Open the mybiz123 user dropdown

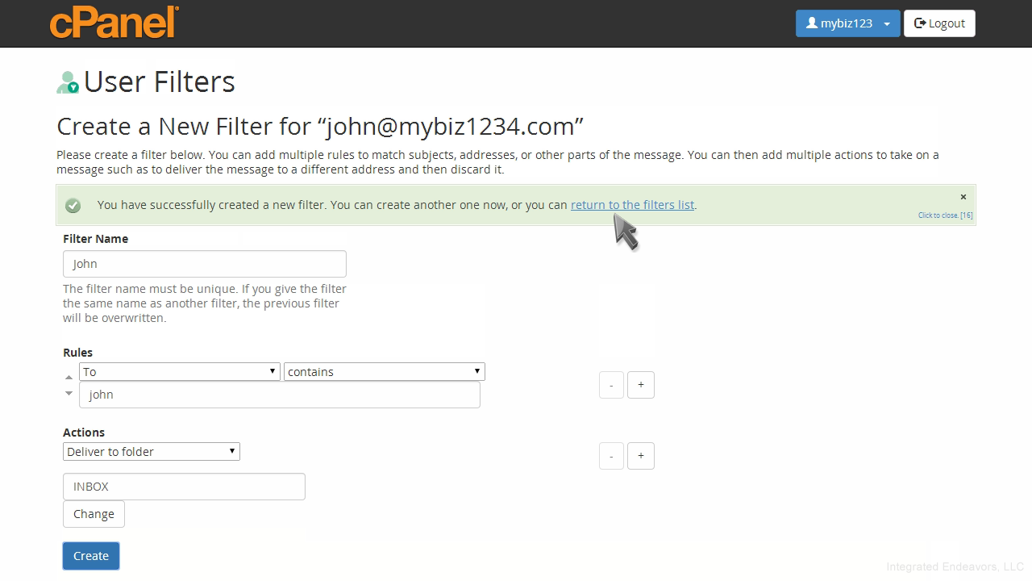coord(847,23)
